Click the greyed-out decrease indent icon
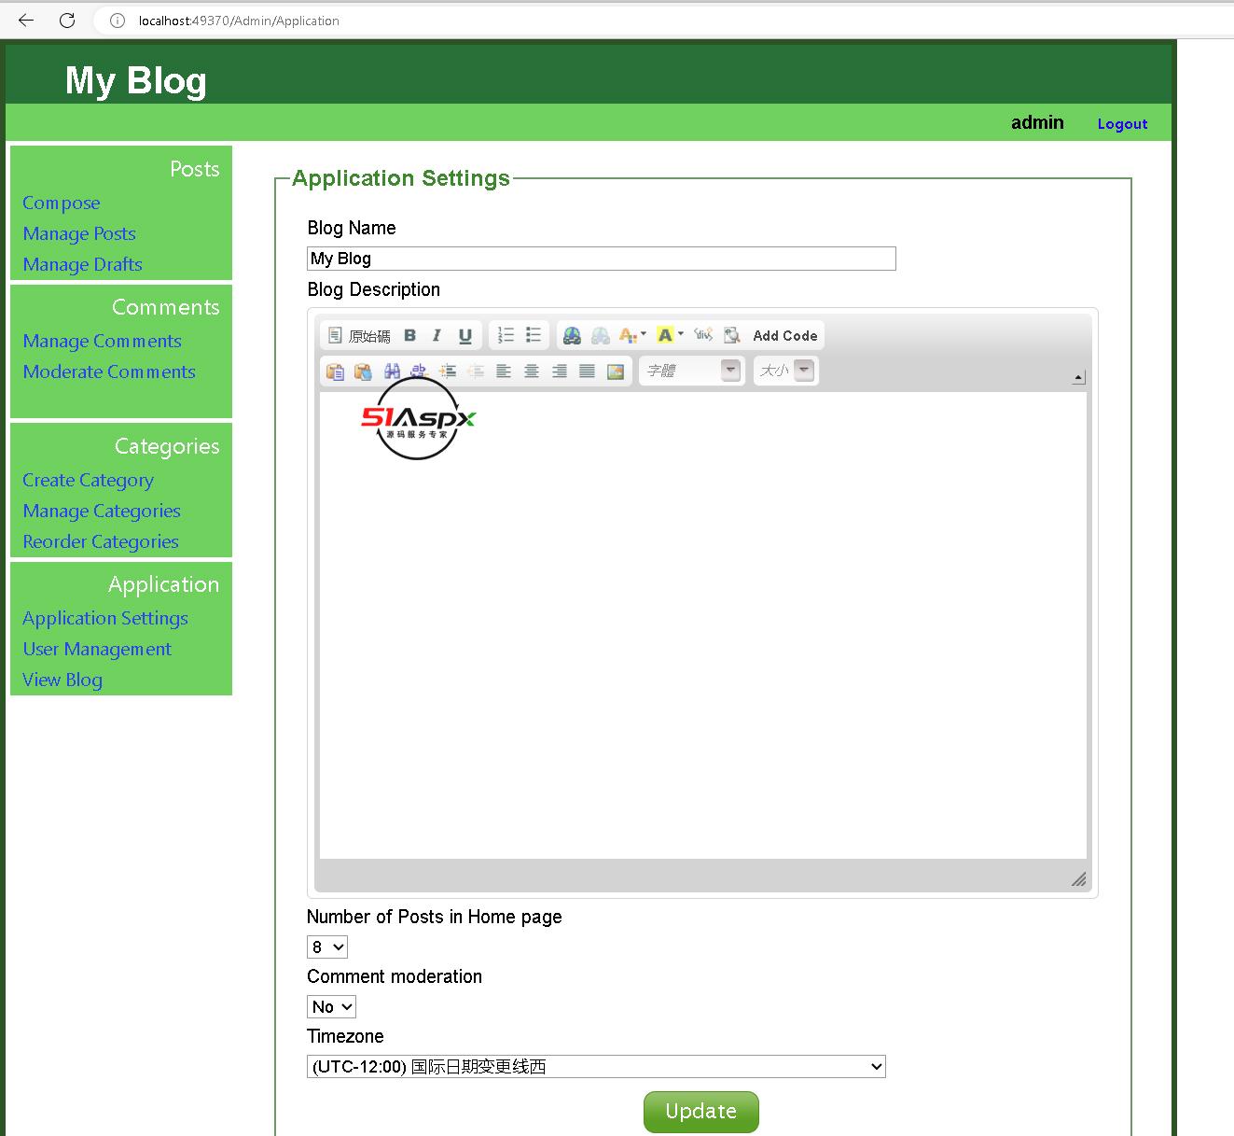 476,372
